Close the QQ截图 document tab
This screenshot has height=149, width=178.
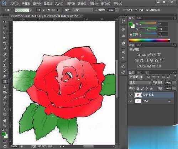pos(81,16)
